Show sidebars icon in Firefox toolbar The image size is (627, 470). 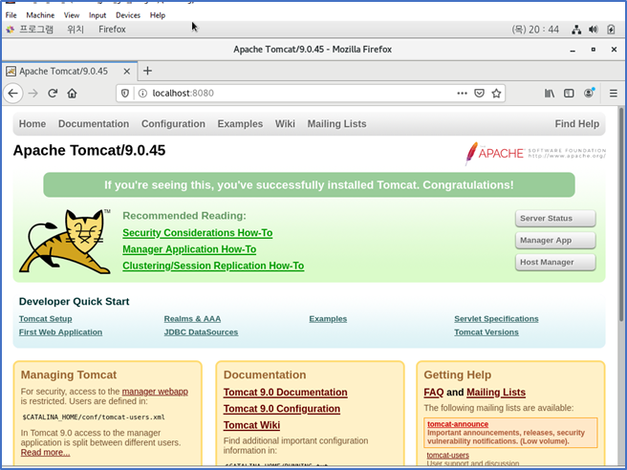569,93
